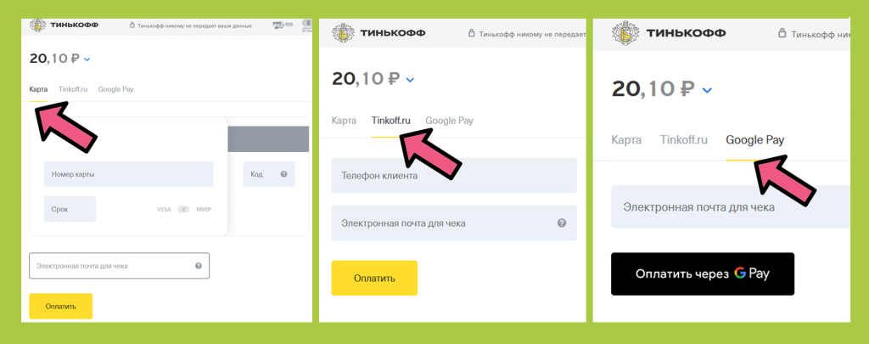Click help icon in middle panel email field

point(562,223)
